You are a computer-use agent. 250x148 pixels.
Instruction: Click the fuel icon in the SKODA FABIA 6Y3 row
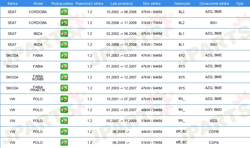(x=64, y=66)
